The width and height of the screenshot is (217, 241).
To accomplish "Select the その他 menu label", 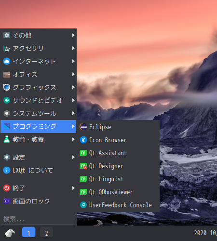I will pos(22,35).
